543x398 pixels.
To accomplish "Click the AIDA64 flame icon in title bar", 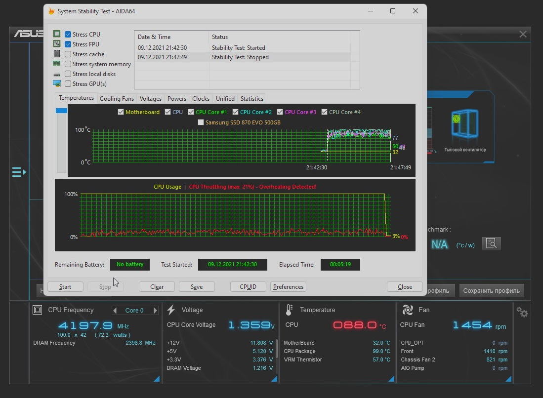I will point(51,11).
